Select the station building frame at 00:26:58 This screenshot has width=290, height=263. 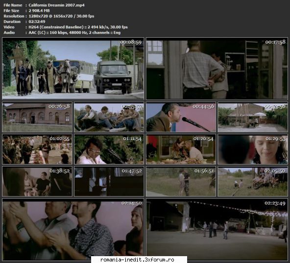click(37, 117)
